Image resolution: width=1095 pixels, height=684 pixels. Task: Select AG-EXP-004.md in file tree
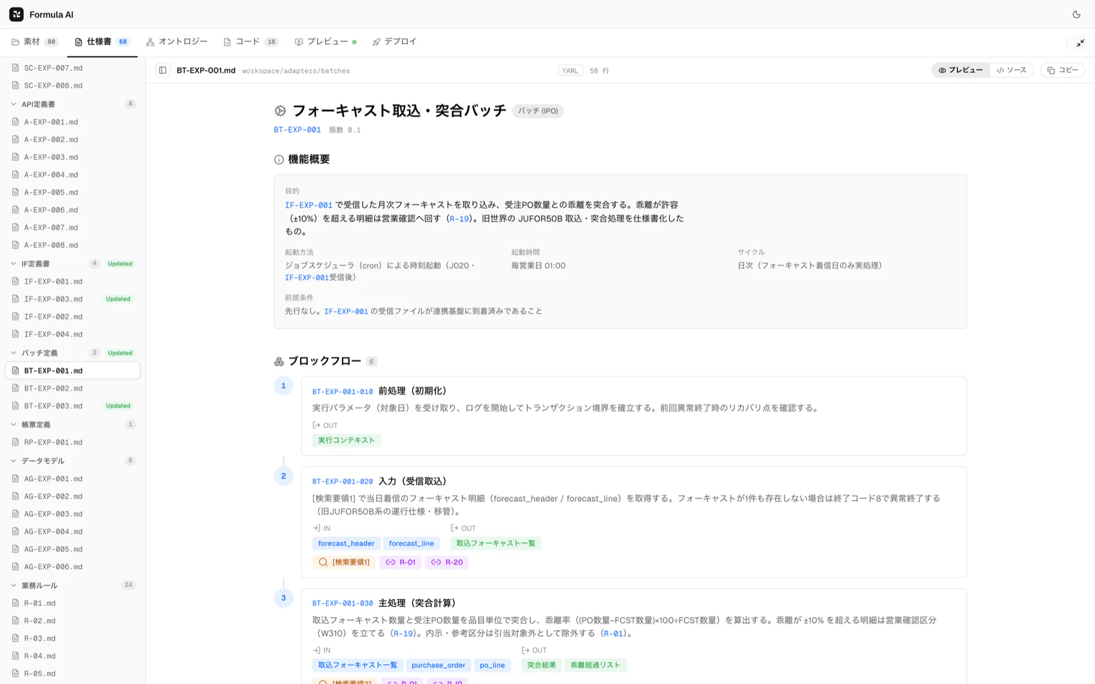(73, 531)
